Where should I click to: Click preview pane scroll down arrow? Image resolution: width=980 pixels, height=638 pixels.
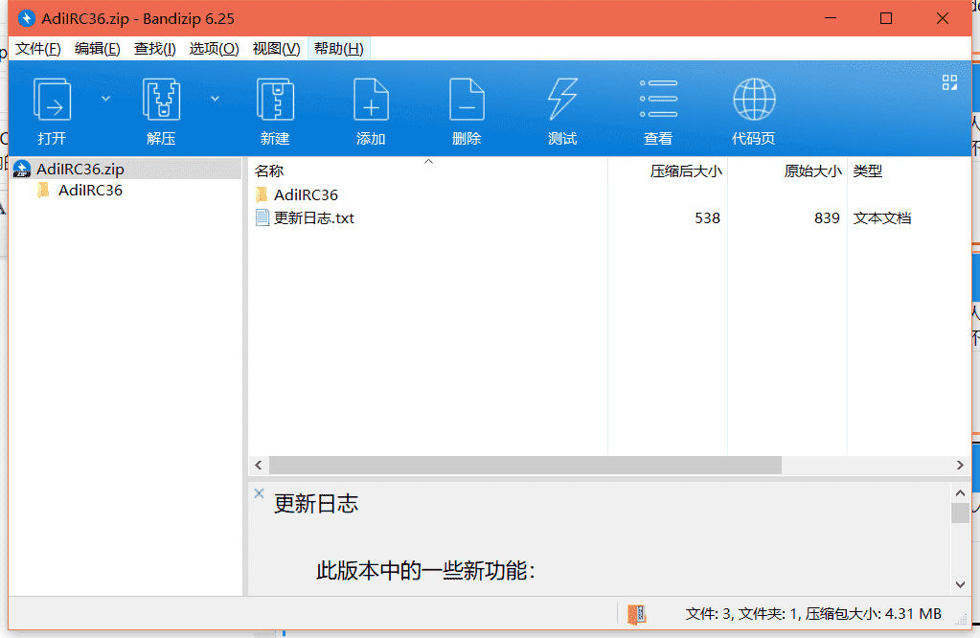tap(960, 585)
